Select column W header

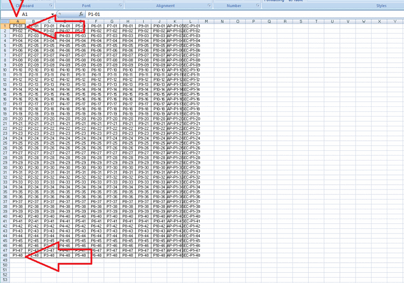pyautogui.click(x=364, y=21)
